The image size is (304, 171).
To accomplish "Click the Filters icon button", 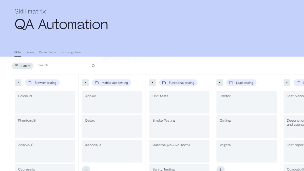I will click(x=23, y=66).
